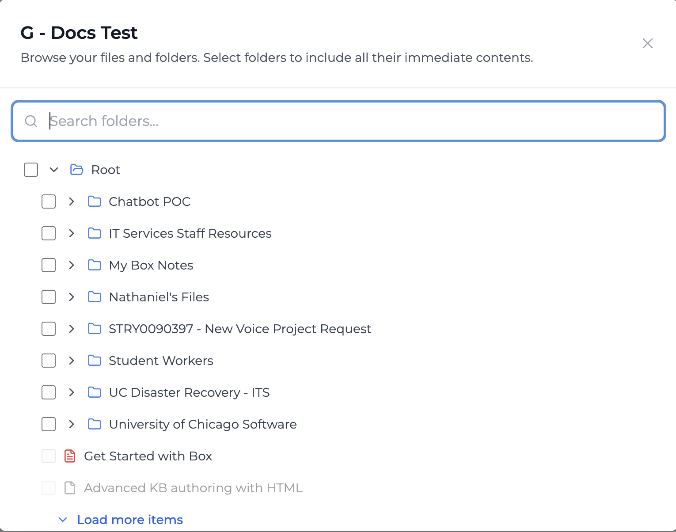Click the Chatbot POC folder icon

(95, 201)
